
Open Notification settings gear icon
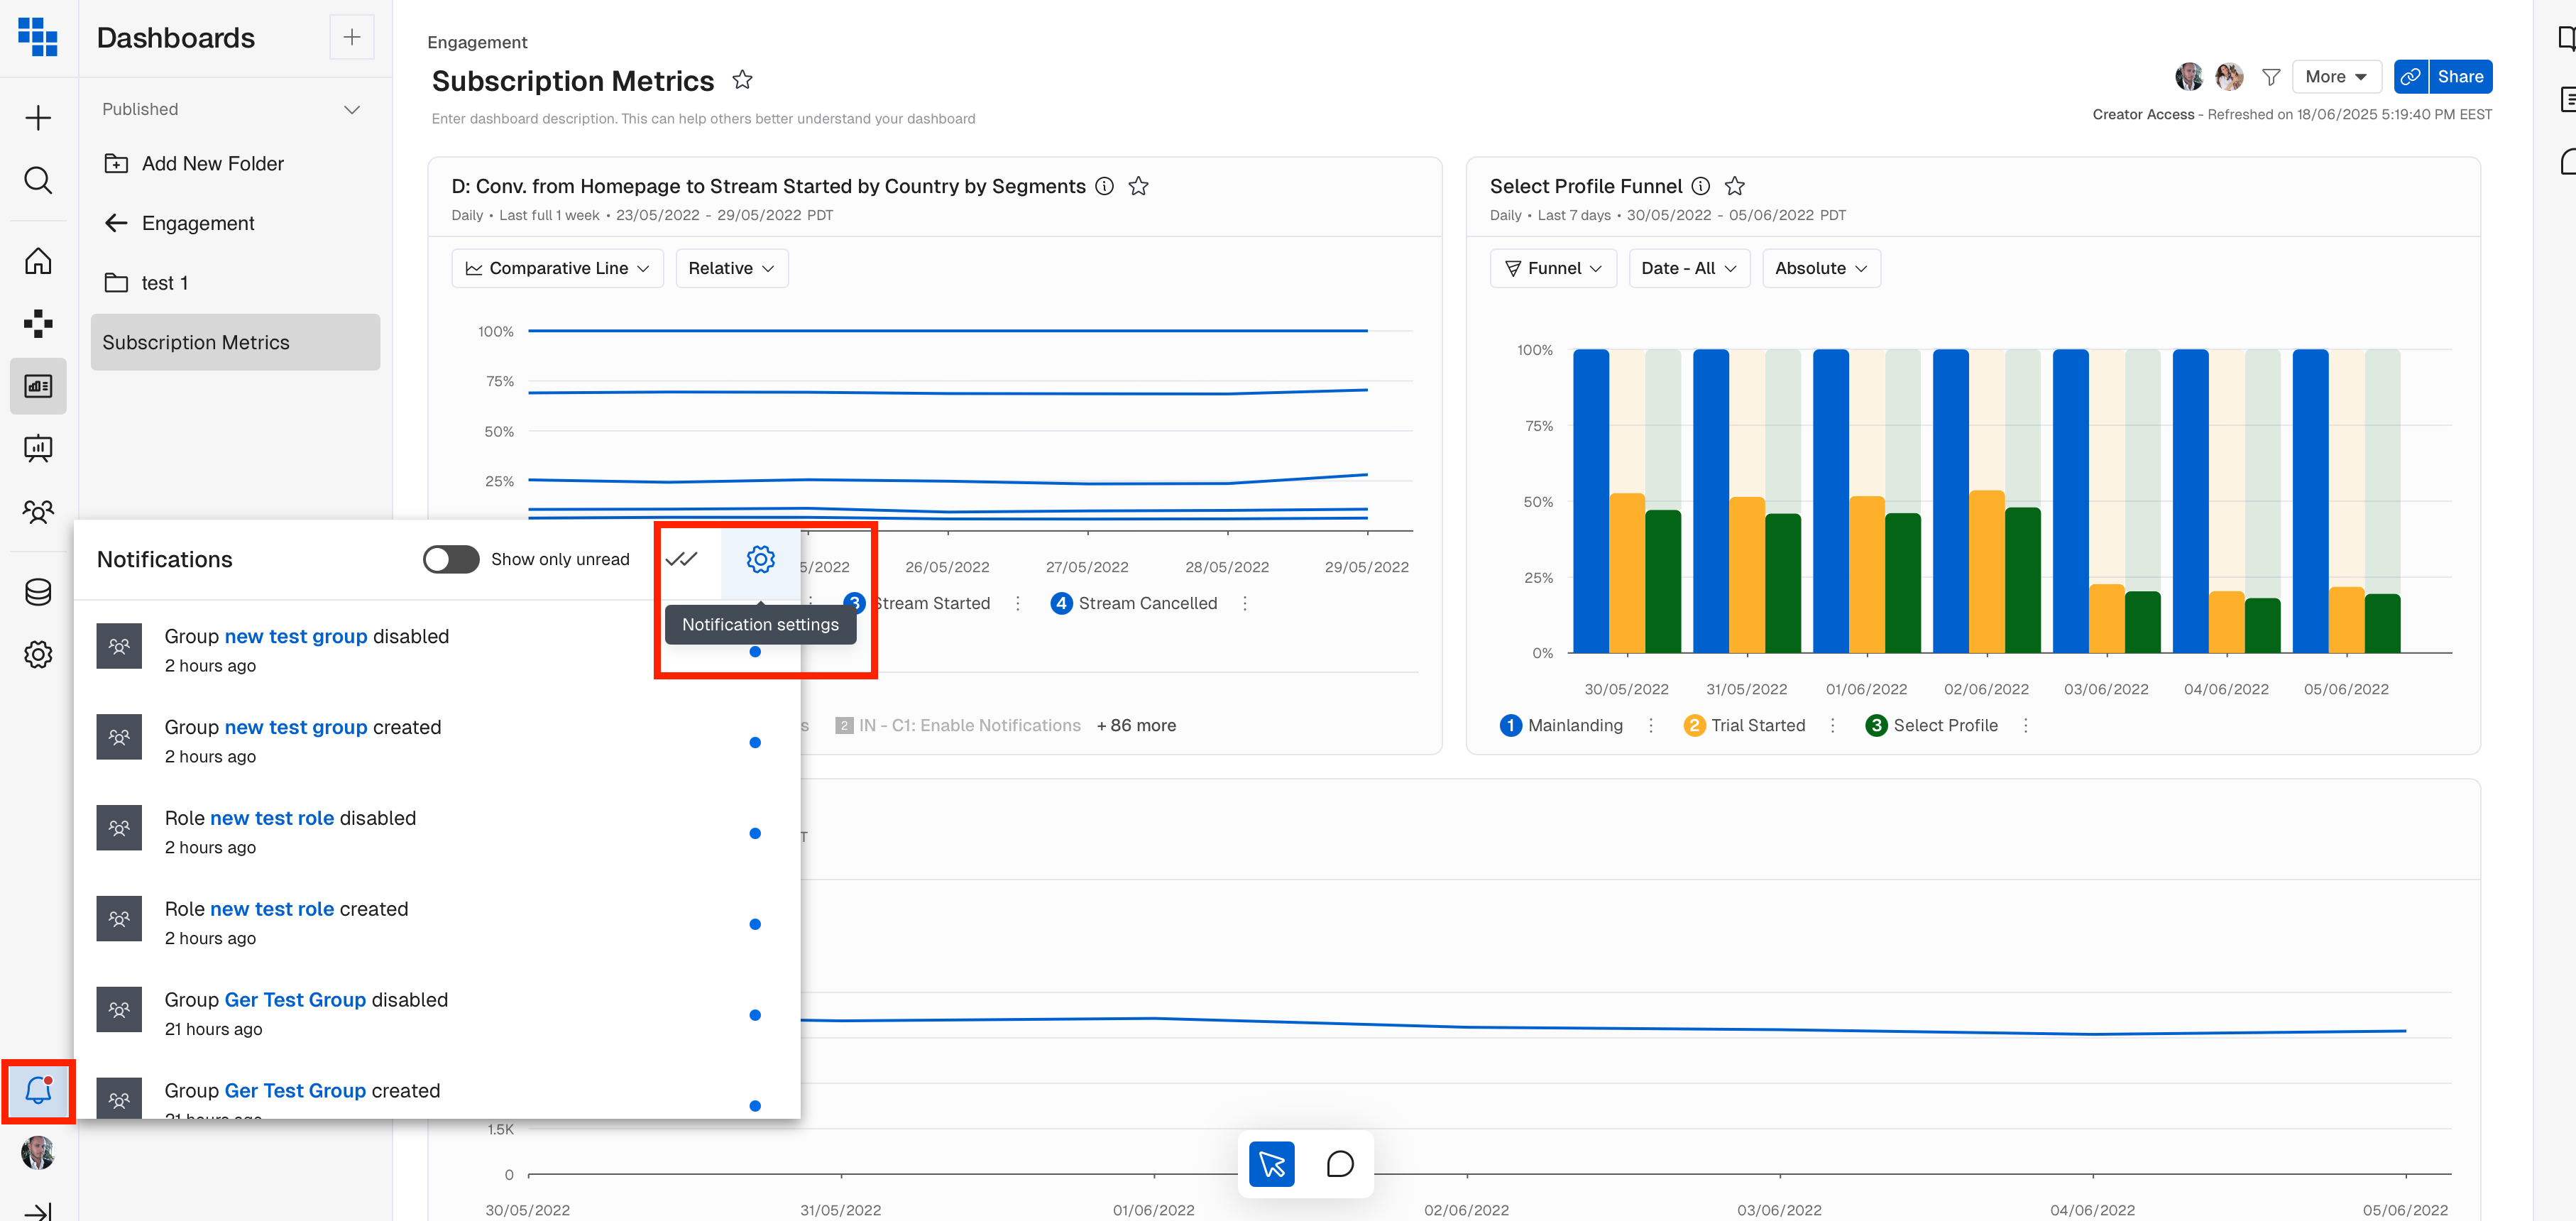[x=760, y=559]
